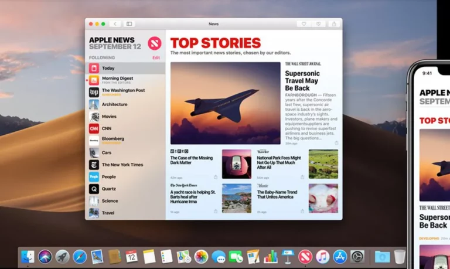This screenshot has width=450, height=269.
Task: Click the red Apple News logo icon
Action: pyautogui.click(x=155, y=43)
